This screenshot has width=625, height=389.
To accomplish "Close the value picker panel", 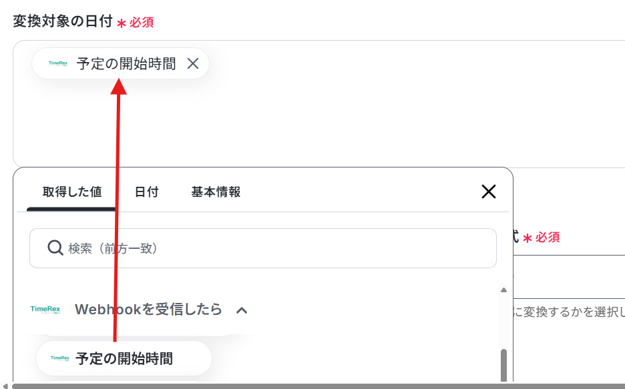I will [x=489, y=191].
